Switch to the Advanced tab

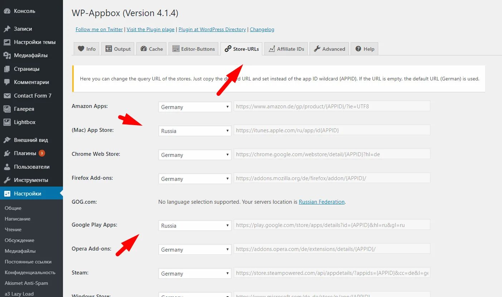(x=329, y=49)
